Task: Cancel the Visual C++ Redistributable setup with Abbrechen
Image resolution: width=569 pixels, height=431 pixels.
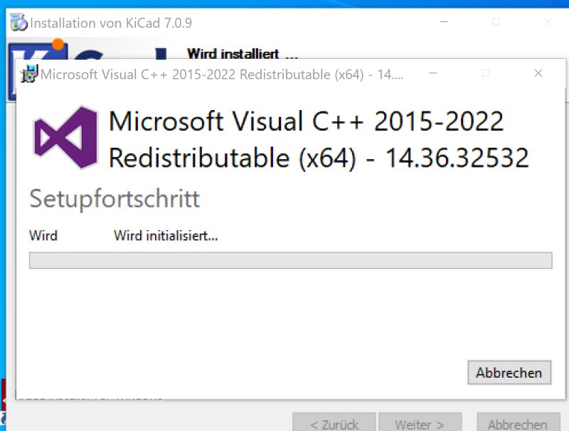Action: [x=509, y=372]
